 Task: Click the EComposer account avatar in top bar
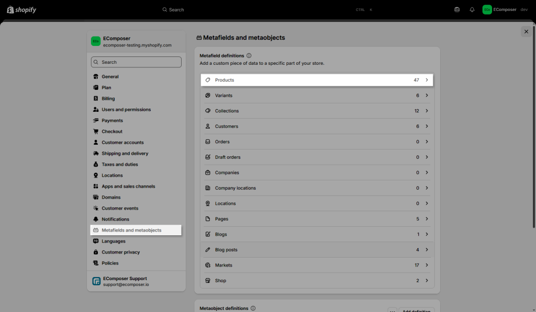tap(487, 9)
